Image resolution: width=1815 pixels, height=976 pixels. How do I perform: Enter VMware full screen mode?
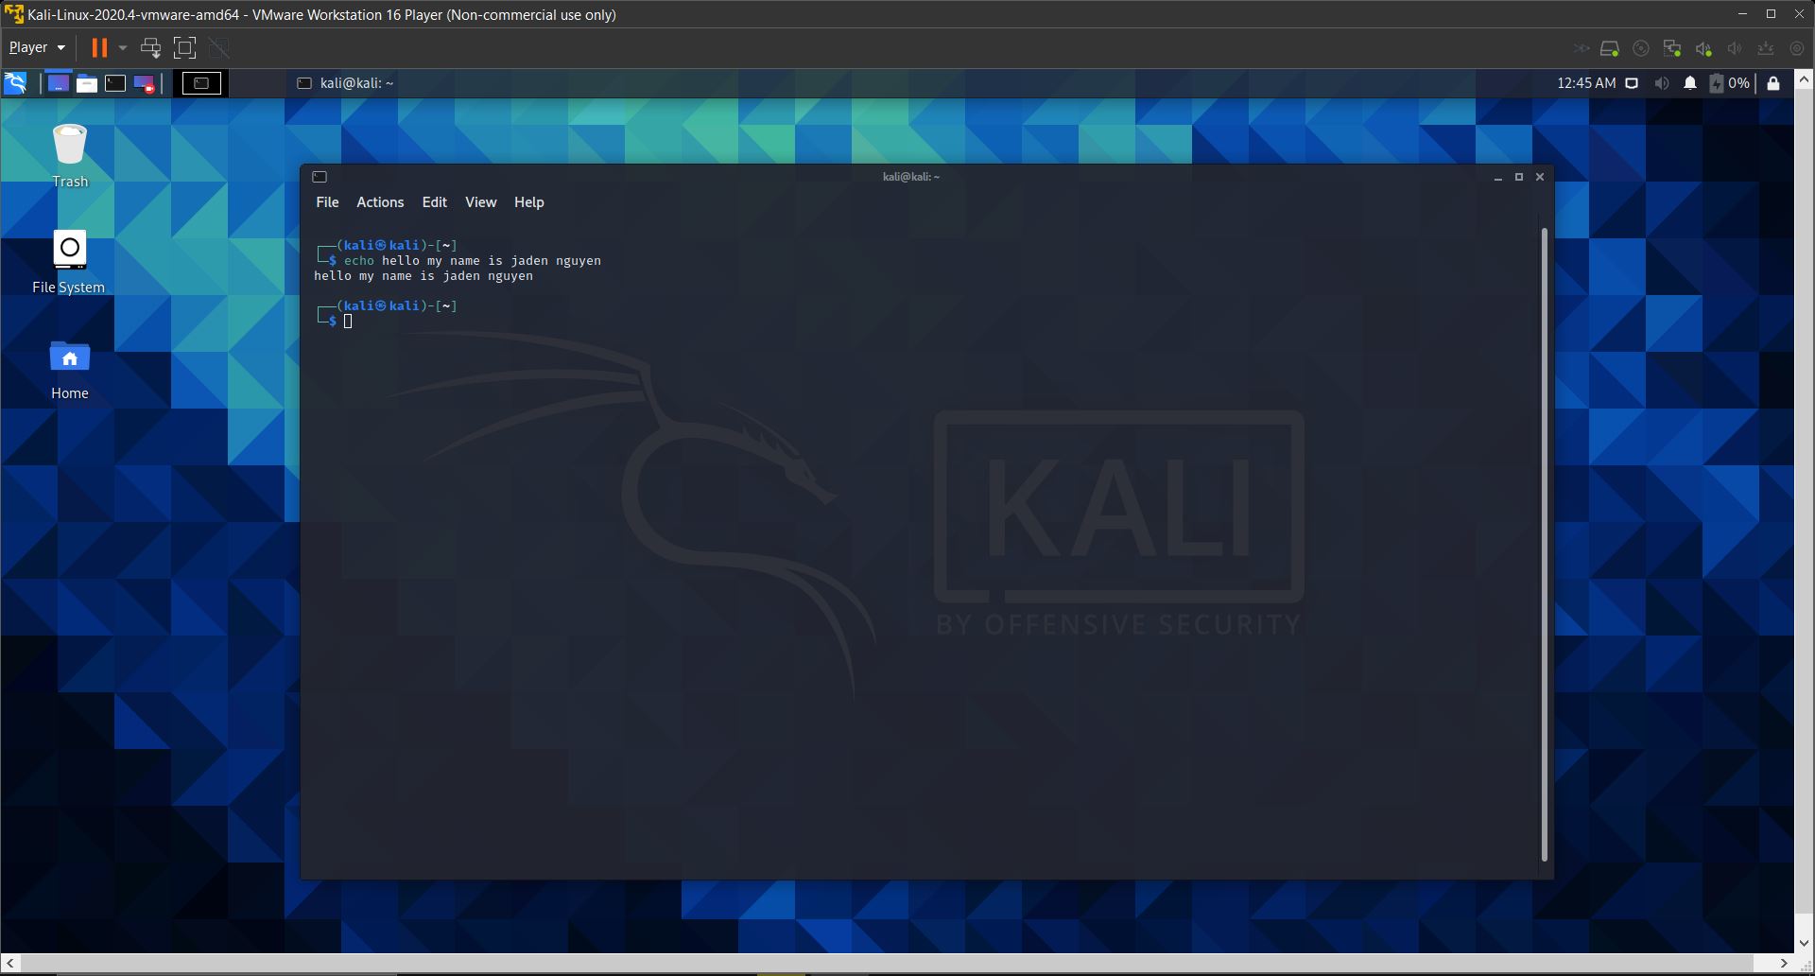[x=185, y=47]
